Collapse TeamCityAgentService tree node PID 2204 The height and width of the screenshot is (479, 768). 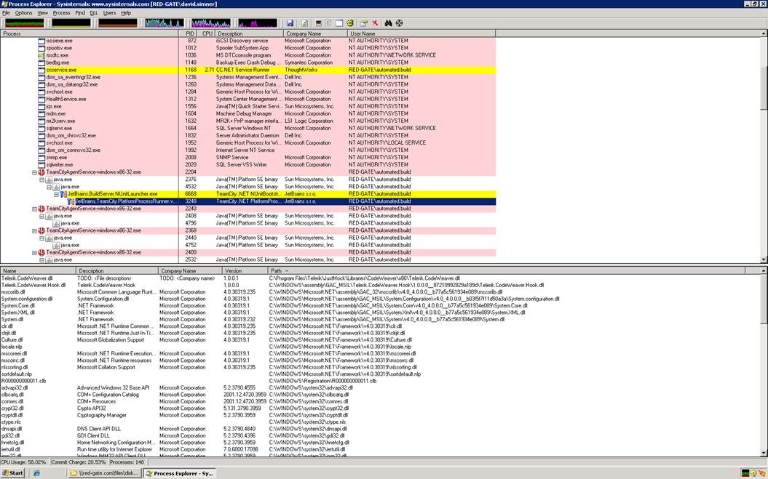coord(34,172)
